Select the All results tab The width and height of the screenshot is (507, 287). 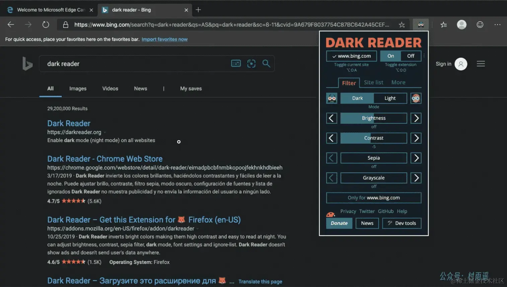point(50,89)
